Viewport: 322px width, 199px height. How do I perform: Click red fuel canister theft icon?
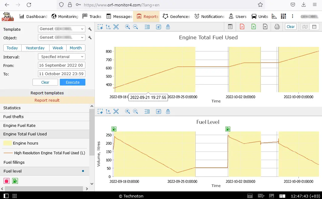(6, 181)
